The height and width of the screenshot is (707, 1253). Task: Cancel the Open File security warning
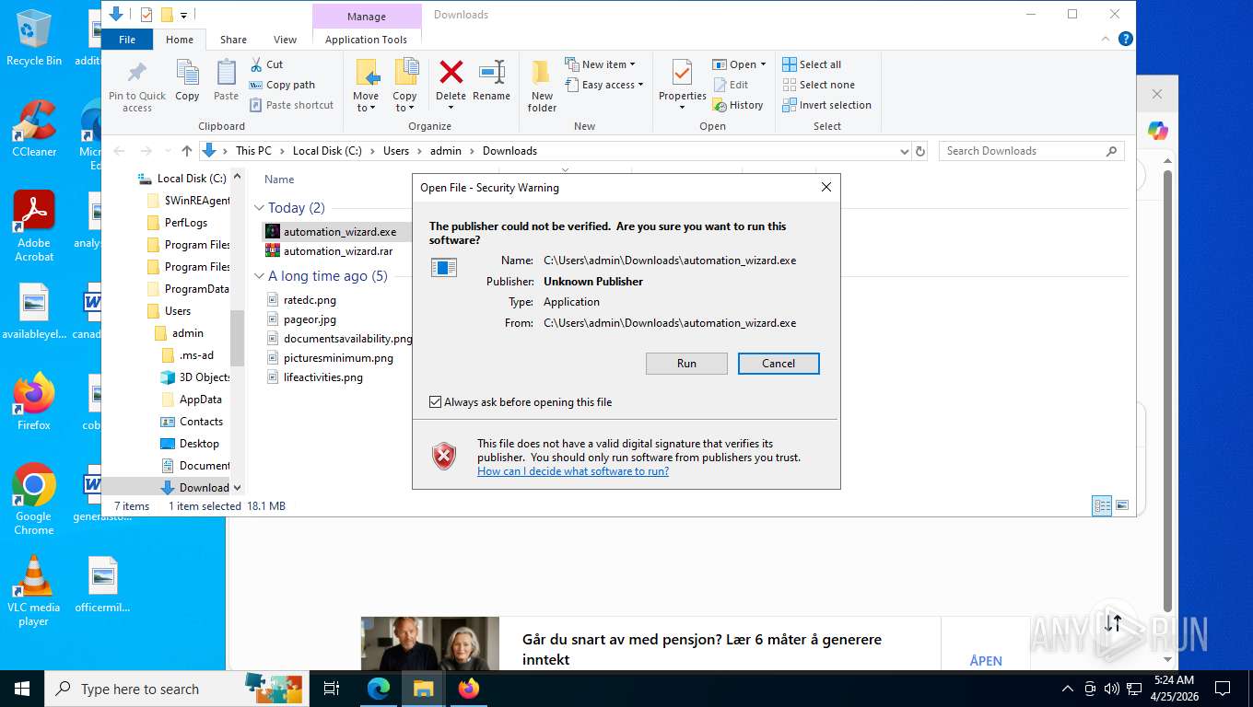779,364
